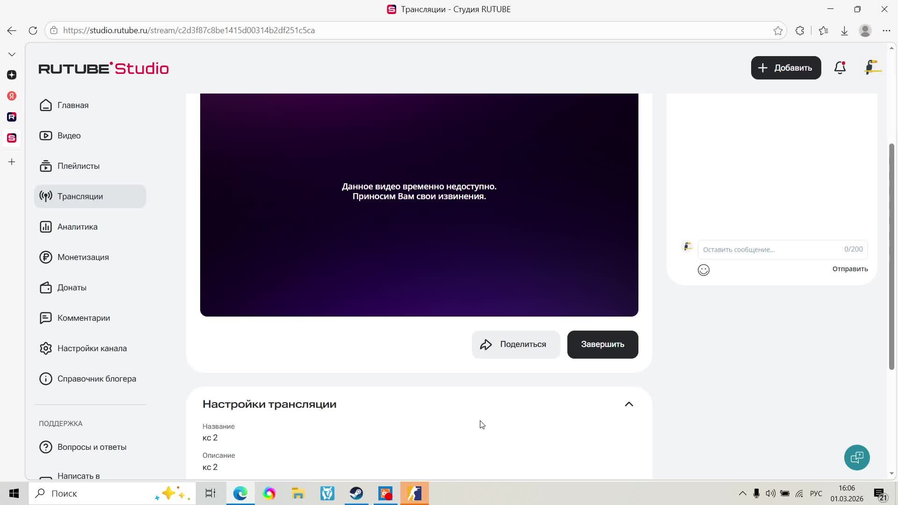
Task: Click the Поделиться share button
Action: 515,345
